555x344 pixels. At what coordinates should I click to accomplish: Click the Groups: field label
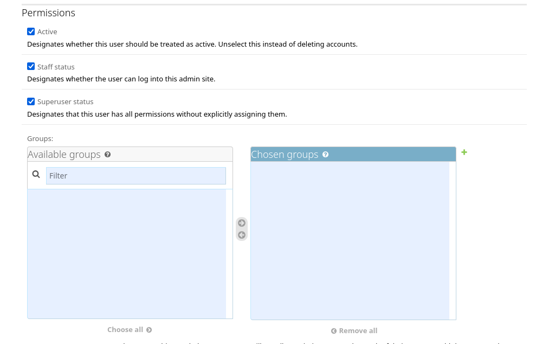click(40, 138)
